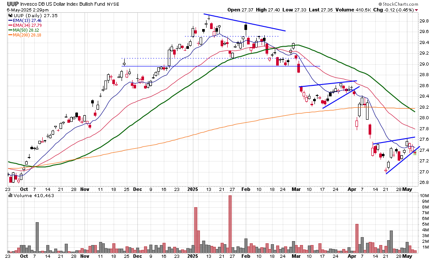
Task: Click the red EMA(34) legend line swatch
Action: click(x=10, y=25)
